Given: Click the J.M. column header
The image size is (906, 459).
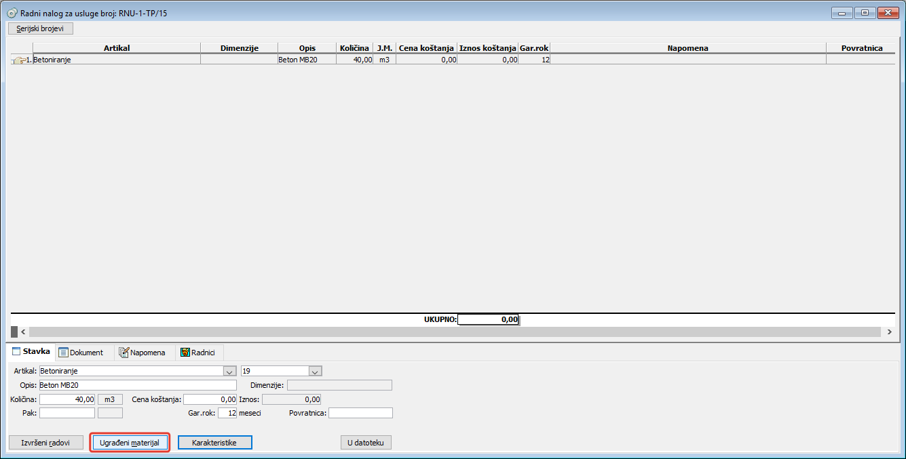Looking at the screenshot, I should (x=384, y=48).
